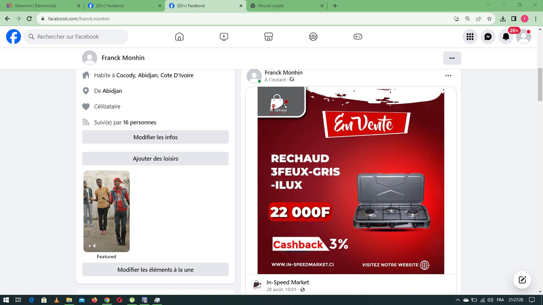Image resolution: width=543 pixels, height=305 pixels.
Task: Open the Facebook Watch video icon
Action: (224, 37)
